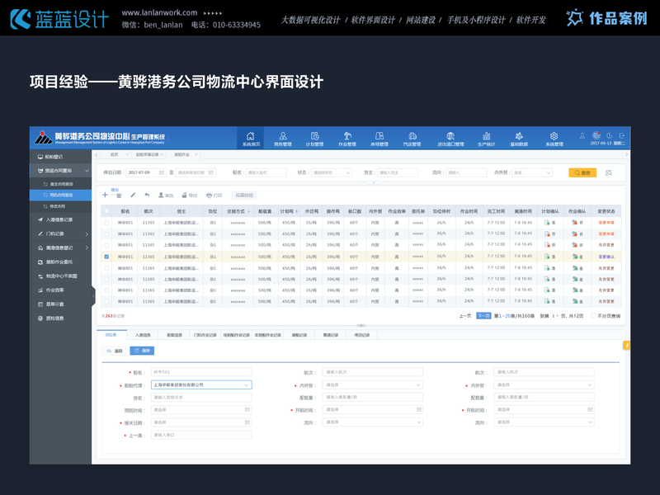
Task: Click the undo arrow icon in toolbar
Action: tap(146, 194)
